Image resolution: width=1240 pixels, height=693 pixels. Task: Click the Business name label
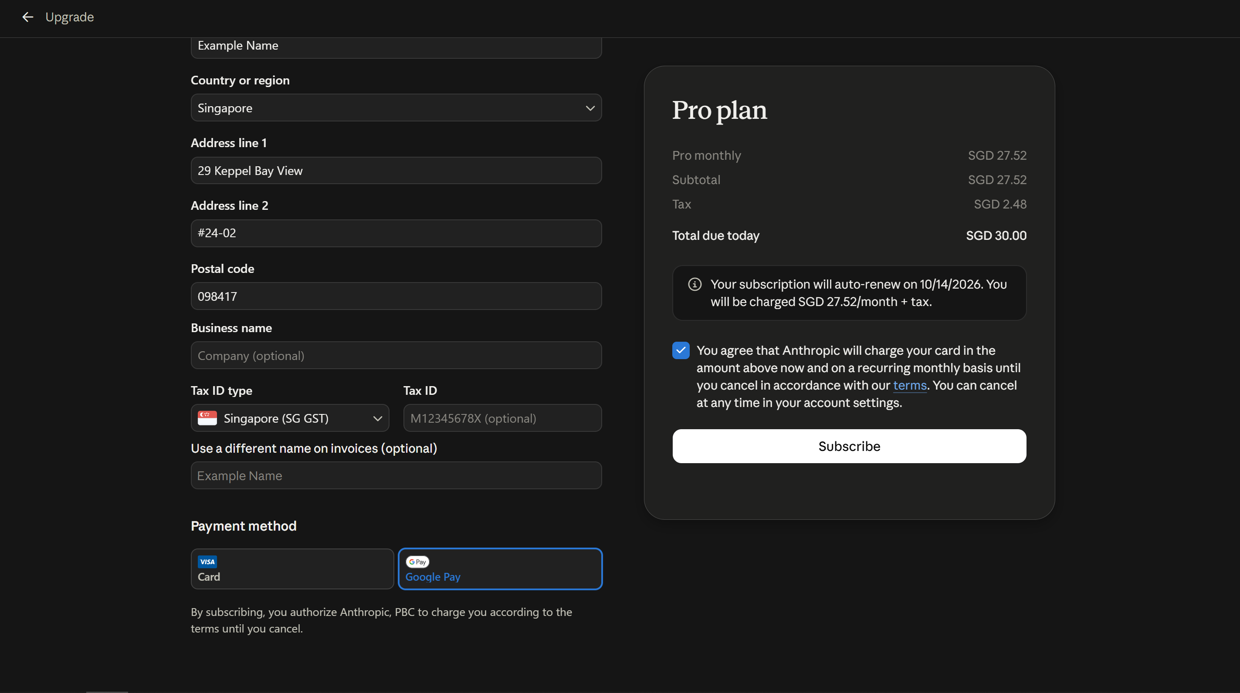[x=231, y=328]
